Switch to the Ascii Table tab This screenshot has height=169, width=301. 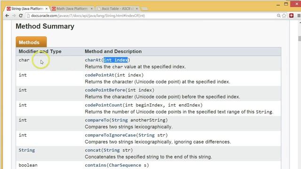pos(118,9)
